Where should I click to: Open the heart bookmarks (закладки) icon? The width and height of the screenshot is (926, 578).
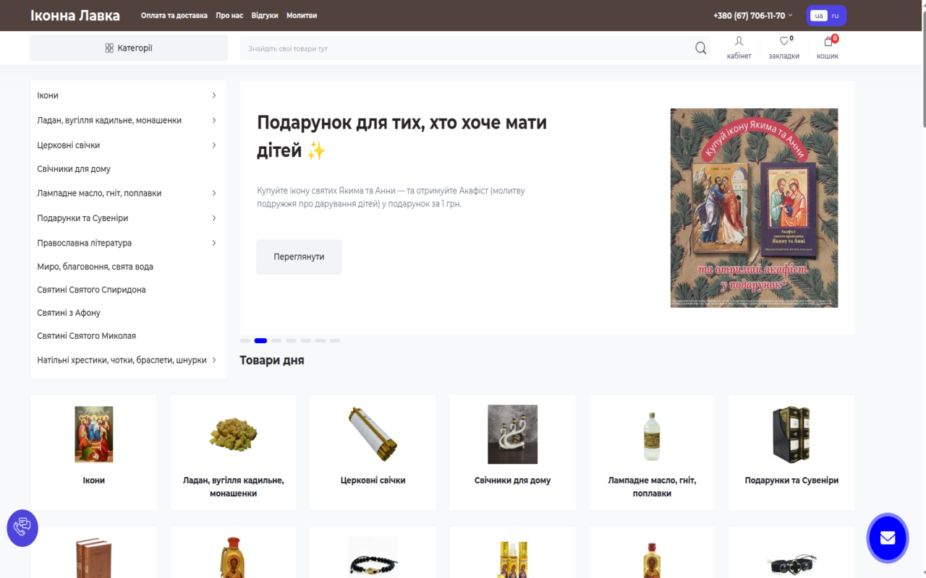click(784, 41)
